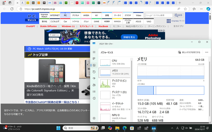The image size is (212, 132).
Task: Open ドジャース - メッツ widget on taskbar
Action: click(x=12, y=128)
